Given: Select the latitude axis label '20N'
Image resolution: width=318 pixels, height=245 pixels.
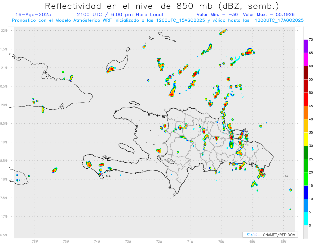Looking at the screenshot, I should coord(5,105).
